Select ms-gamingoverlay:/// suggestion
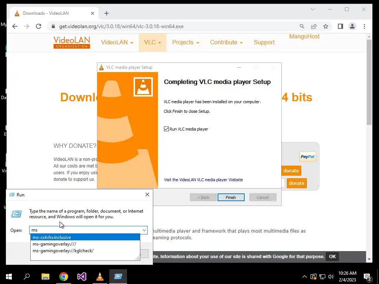 85,244
